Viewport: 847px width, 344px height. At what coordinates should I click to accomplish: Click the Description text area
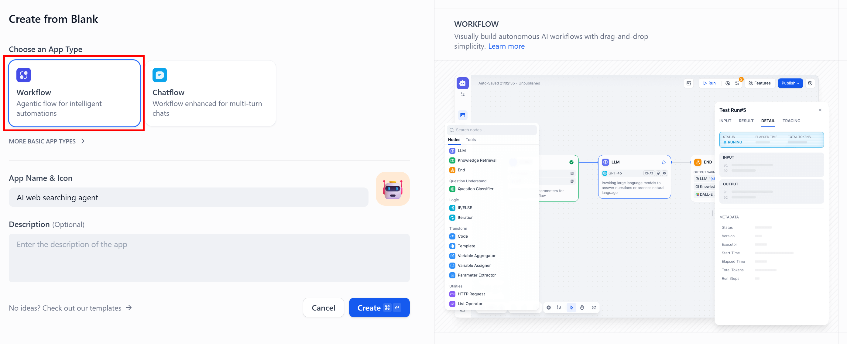click(209, 258)
